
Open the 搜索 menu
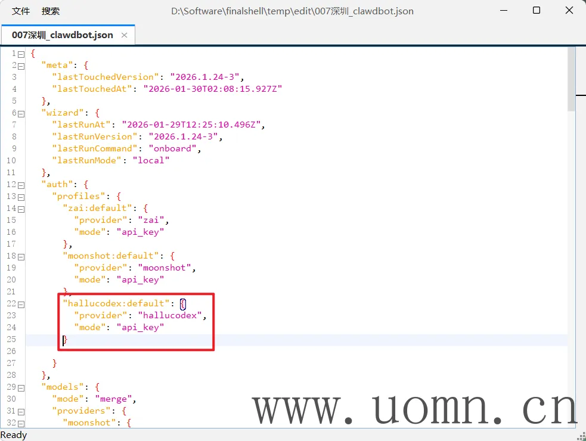click(x=51, y=11)
